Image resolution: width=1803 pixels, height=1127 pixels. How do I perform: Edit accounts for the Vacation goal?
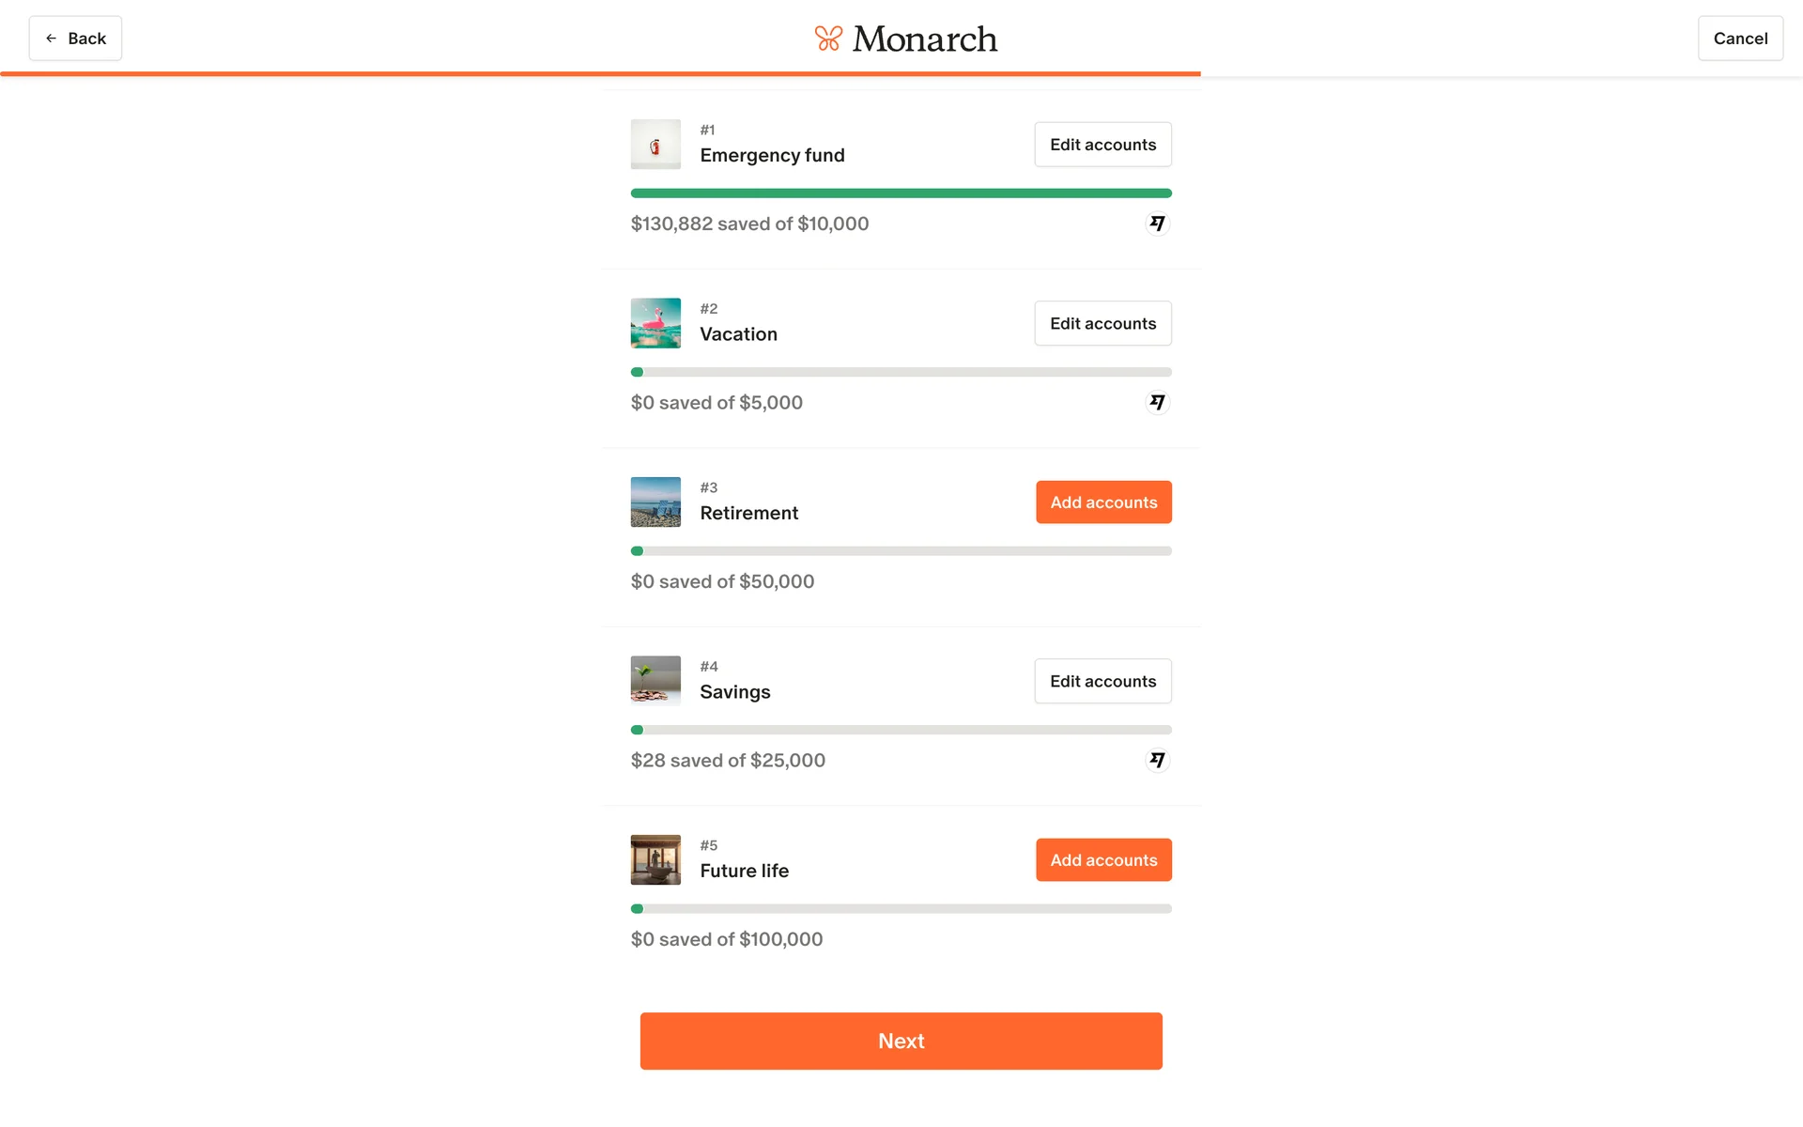(1102, 323)
